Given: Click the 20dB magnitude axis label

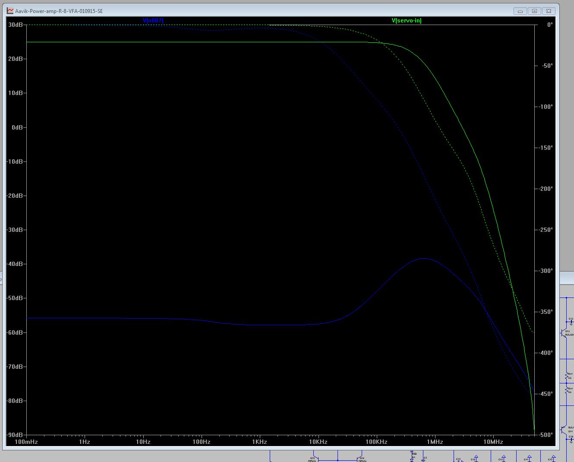Looking at the screenshot, I should (16, 59).
